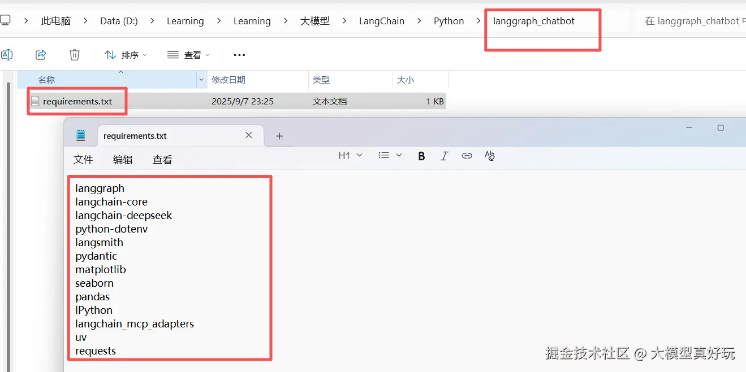
Task: Open the three-dot more options menu
Action: point(239,55)
